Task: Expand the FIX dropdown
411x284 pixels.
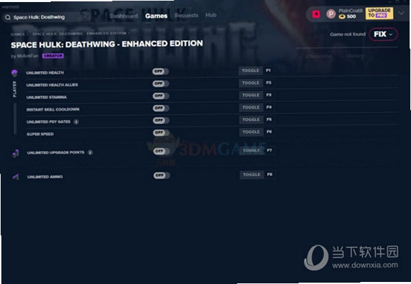Action: pos(383,34)
